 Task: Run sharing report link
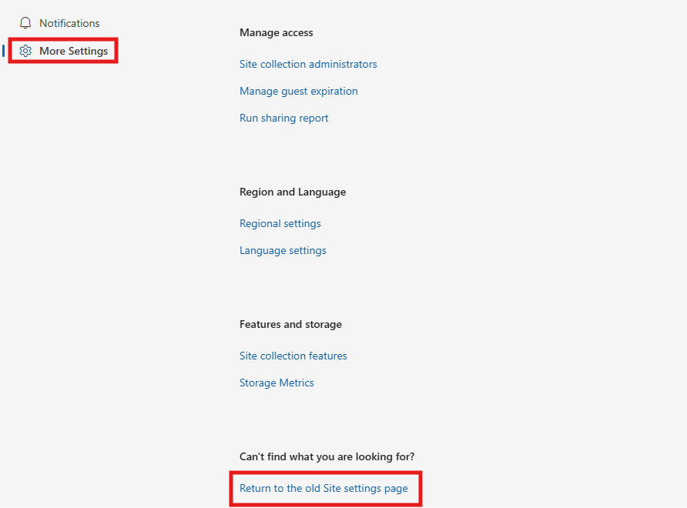pos(284,119)
